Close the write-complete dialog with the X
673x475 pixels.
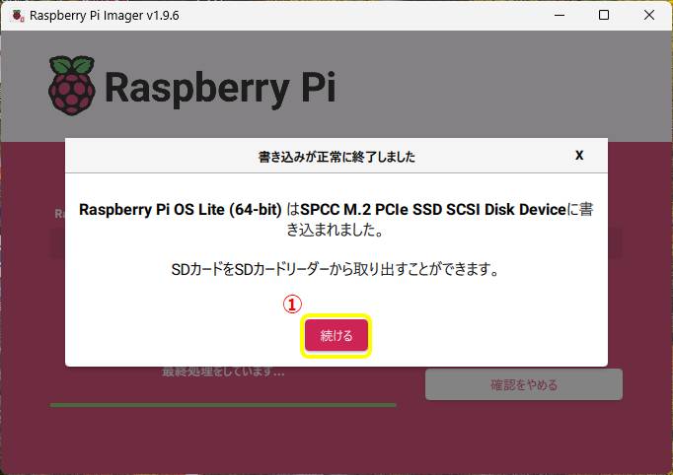pos(579,155)
